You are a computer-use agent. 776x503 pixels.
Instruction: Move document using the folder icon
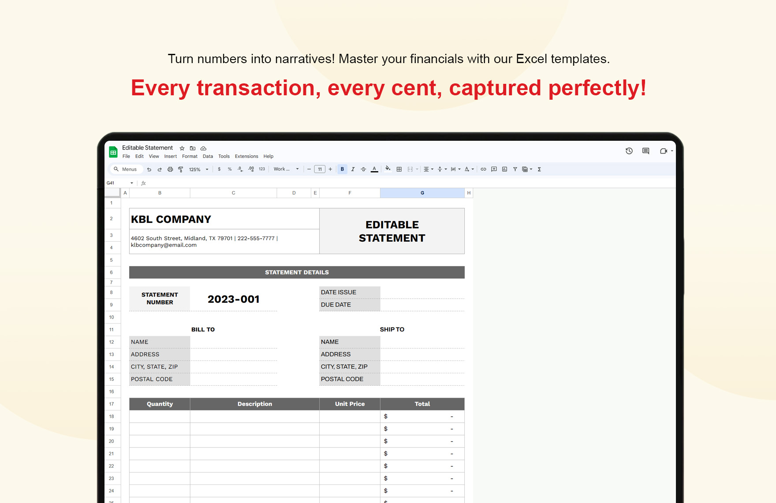193,148
